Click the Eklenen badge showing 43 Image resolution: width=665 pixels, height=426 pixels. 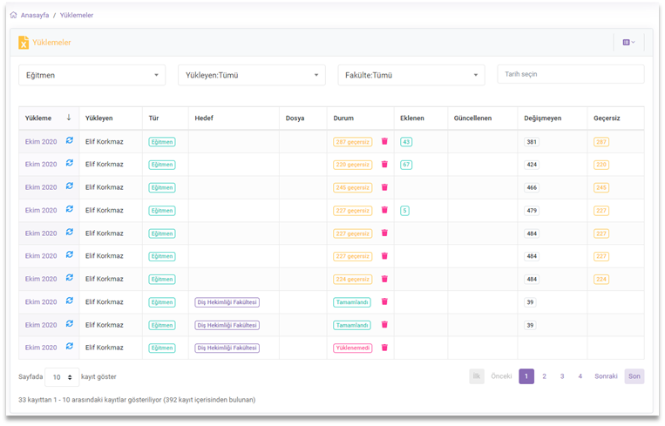406,142
